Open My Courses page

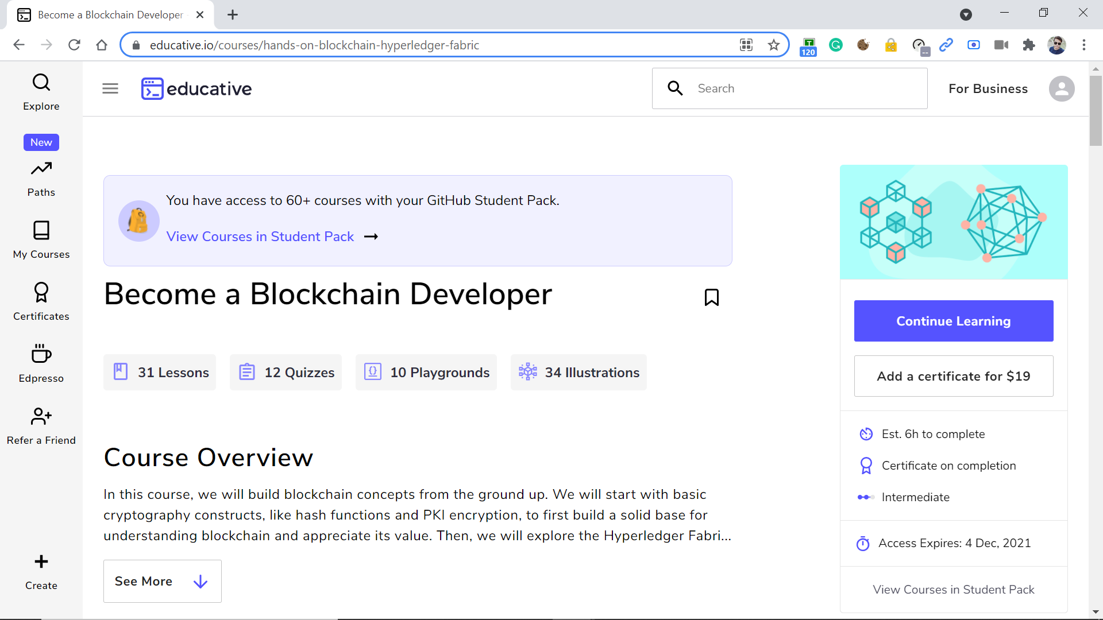pos(41,240)
